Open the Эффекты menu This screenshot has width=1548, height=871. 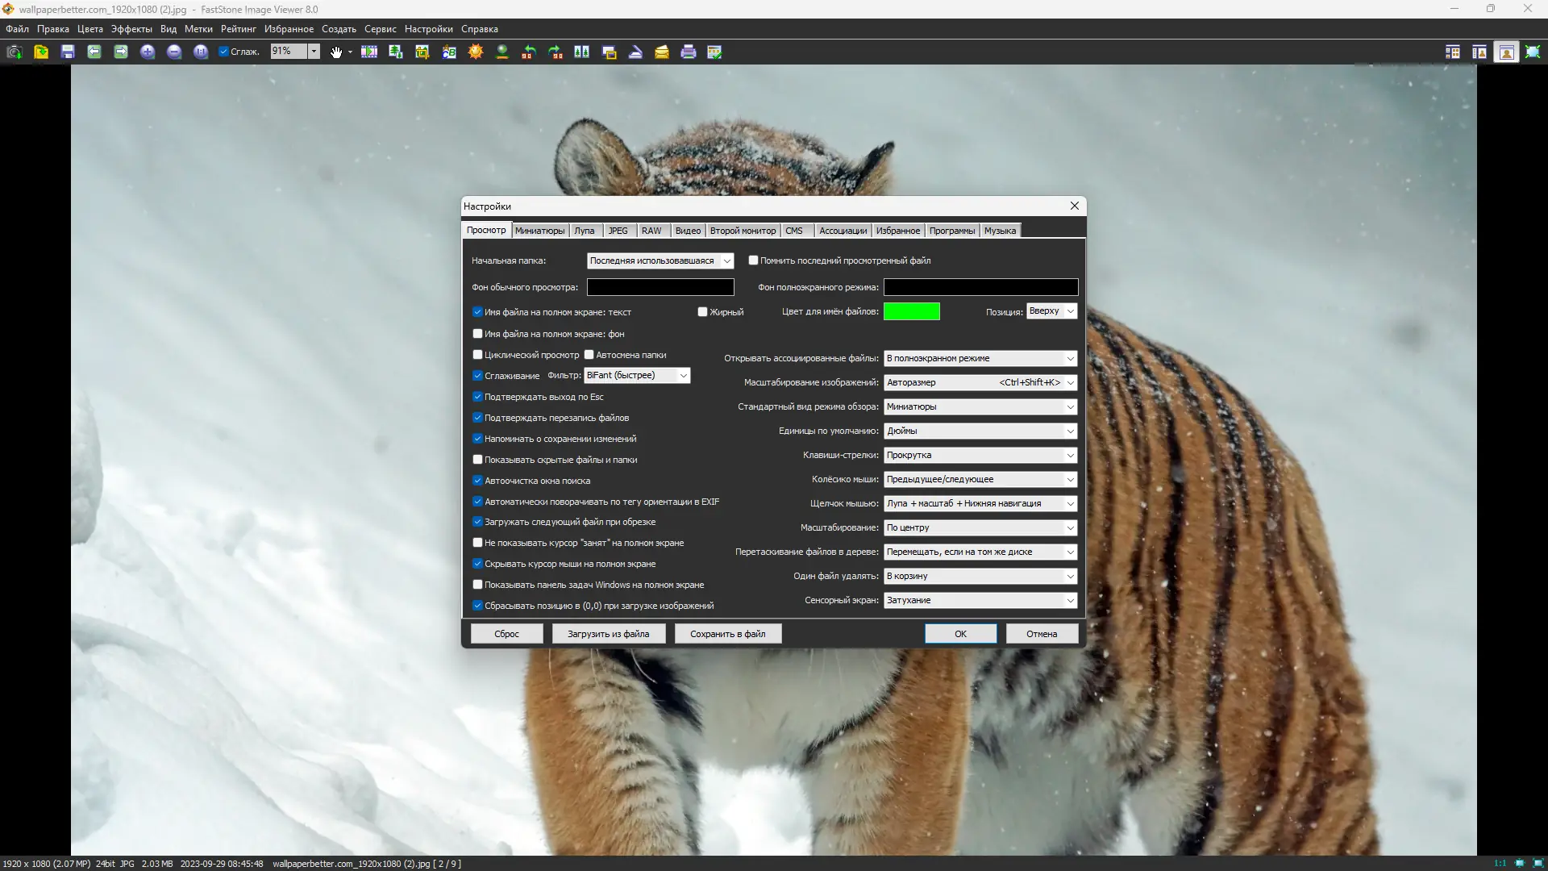click(131, 29)
